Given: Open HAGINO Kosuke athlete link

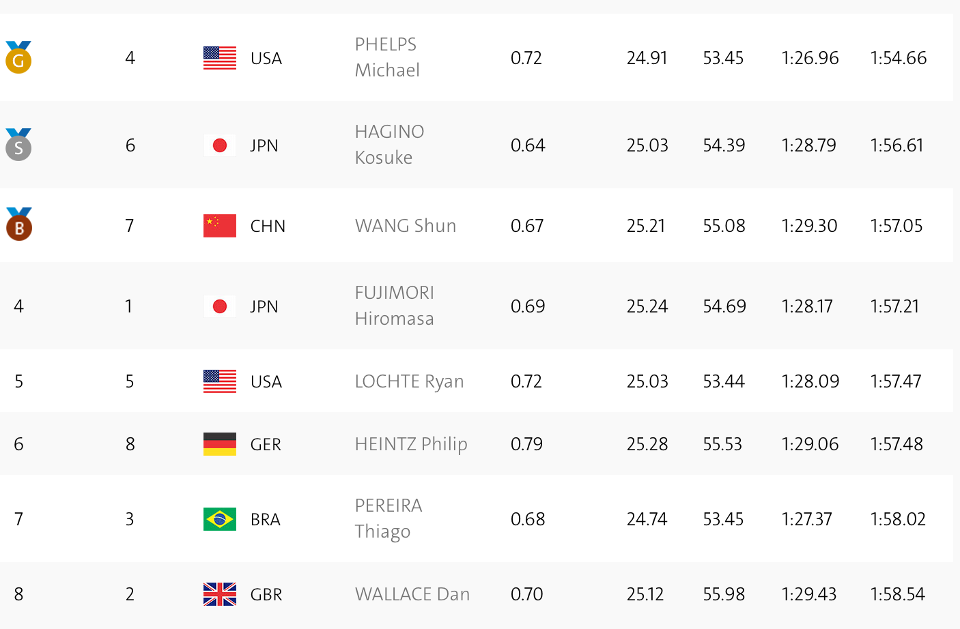Looking at the screenshot, I should 389,145.
